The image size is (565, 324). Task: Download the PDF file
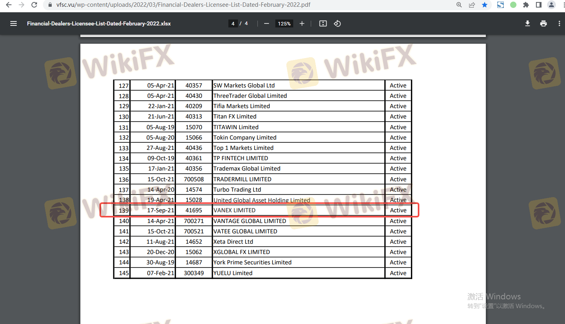[x=528, y=23]
